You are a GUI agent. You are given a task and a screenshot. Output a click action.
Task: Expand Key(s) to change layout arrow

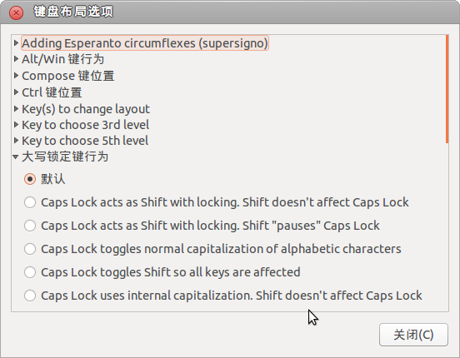point(16,109)
